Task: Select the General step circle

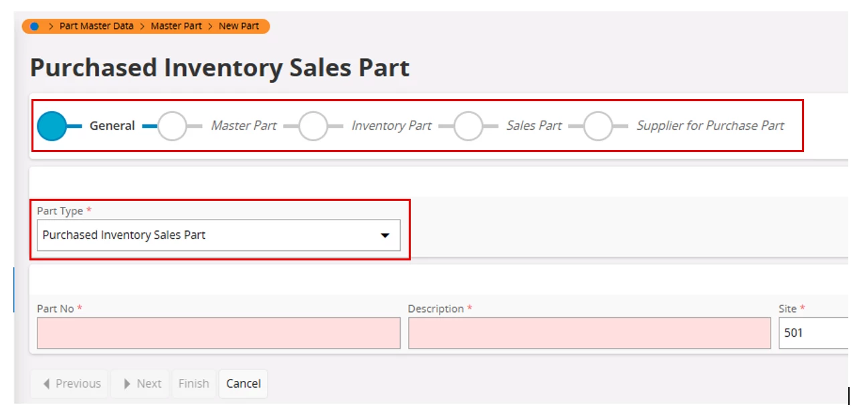Action: [52, 126]
